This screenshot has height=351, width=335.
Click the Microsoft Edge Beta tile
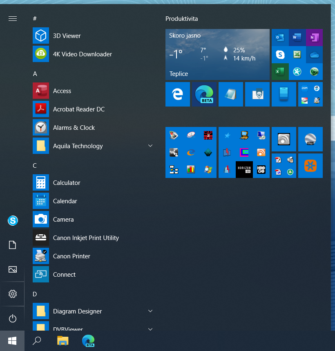(x=204, y=94)
